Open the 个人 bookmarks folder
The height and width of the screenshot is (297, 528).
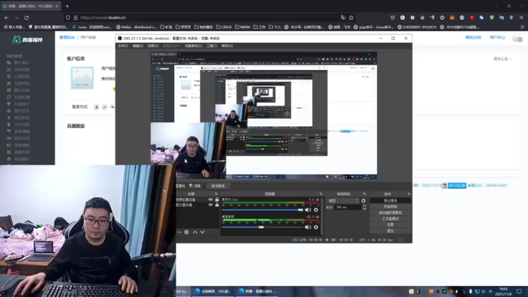[275, 27]
